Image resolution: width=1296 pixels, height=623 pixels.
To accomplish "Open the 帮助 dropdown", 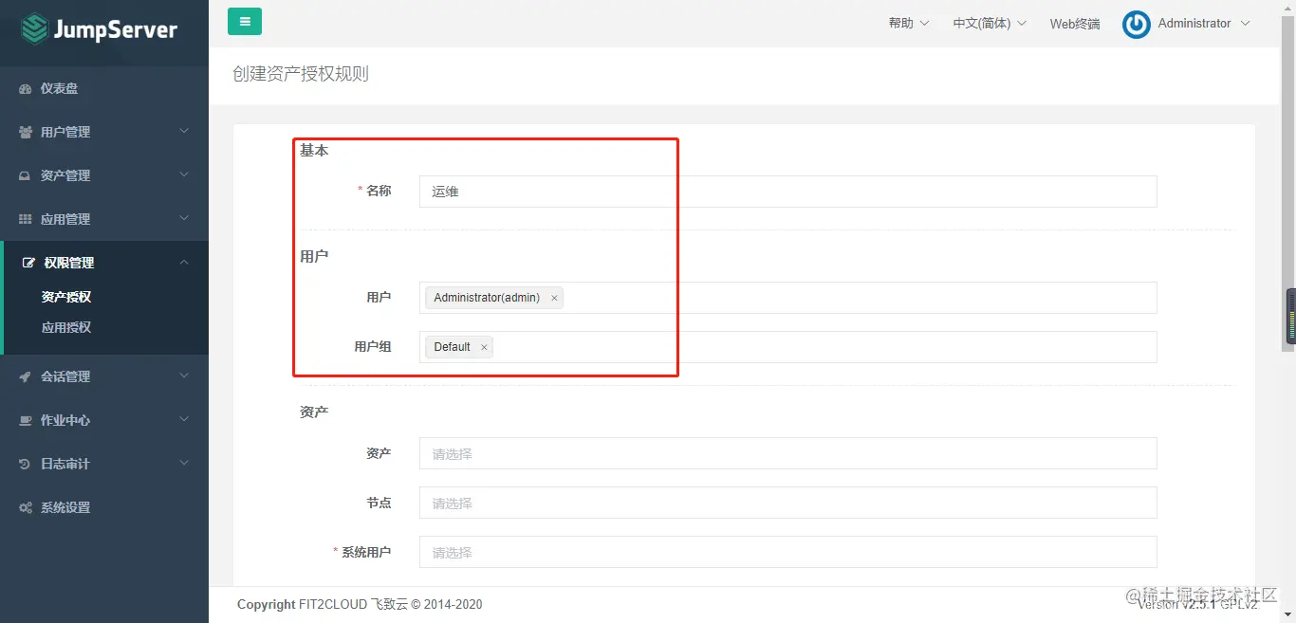I will coord(908,24).
